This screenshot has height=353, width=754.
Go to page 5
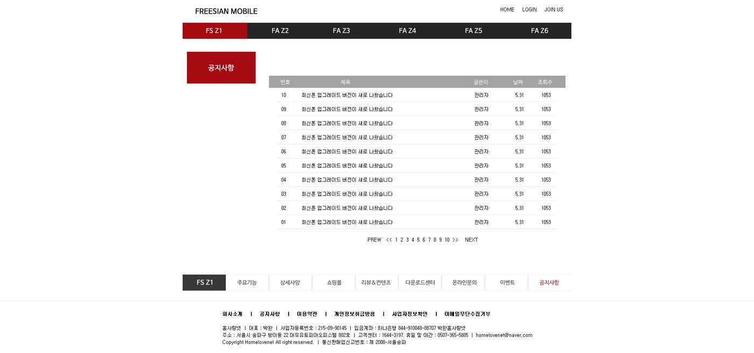418,240
